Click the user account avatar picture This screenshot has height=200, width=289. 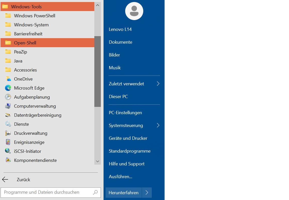click(x=134, y=11)
